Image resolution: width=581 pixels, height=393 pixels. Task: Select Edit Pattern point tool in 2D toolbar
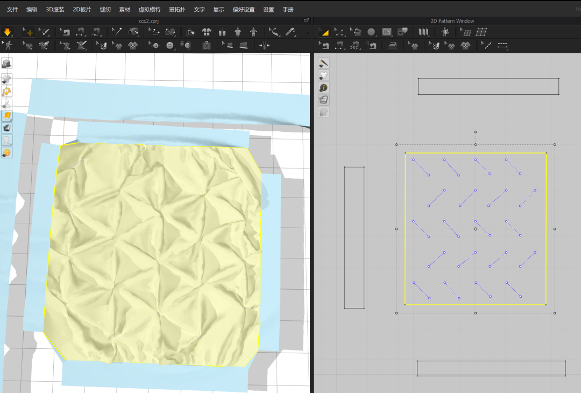(x=339, y=32)
